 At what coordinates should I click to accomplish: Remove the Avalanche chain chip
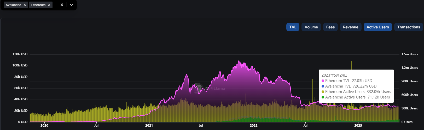click(x=25, y=5)
